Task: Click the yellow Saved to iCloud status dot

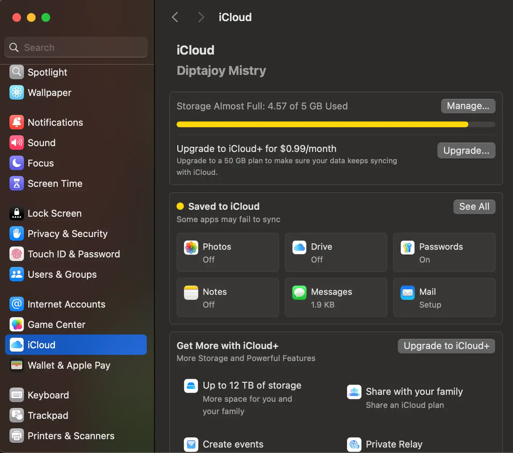Action: click(180, 207)
